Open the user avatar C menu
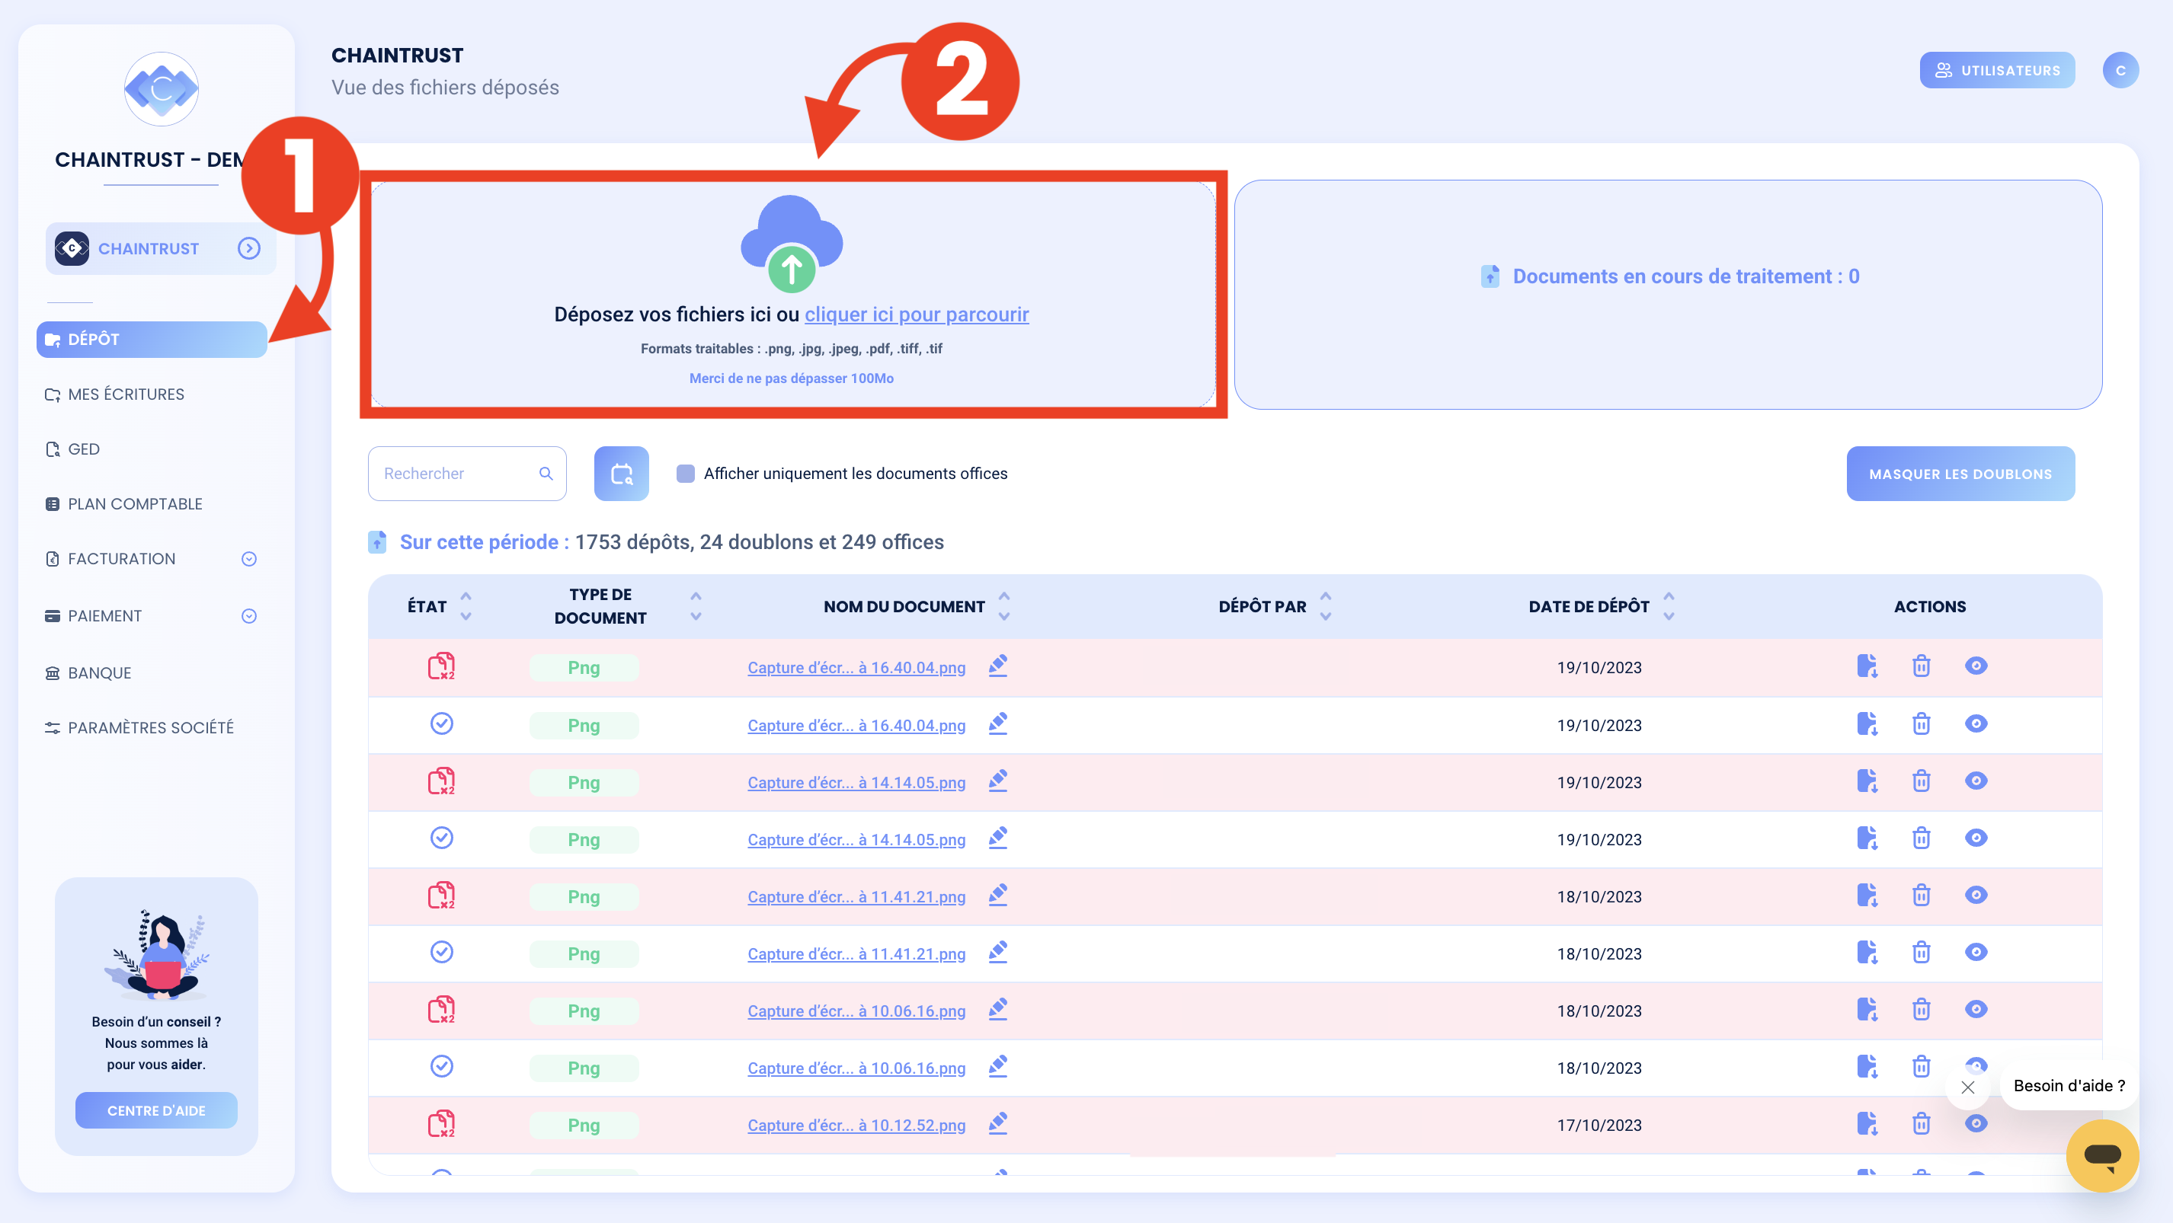2173x1223 pixels. 2120,70
